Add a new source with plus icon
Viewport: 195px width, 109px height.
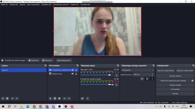[50, 98]
